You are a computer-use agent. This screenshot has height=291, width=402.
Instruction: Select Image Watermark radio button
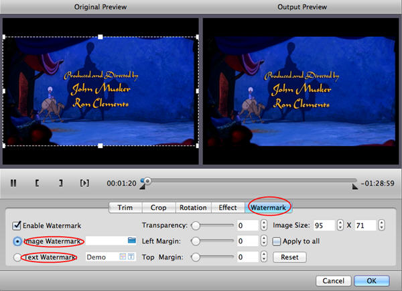tap(17, 241)
